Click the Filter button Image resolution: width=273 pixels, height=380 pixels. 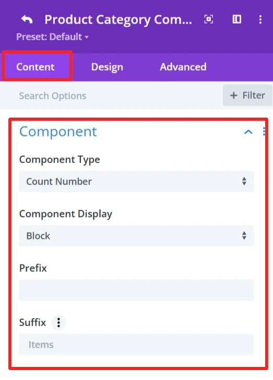[x=247, y=95]
